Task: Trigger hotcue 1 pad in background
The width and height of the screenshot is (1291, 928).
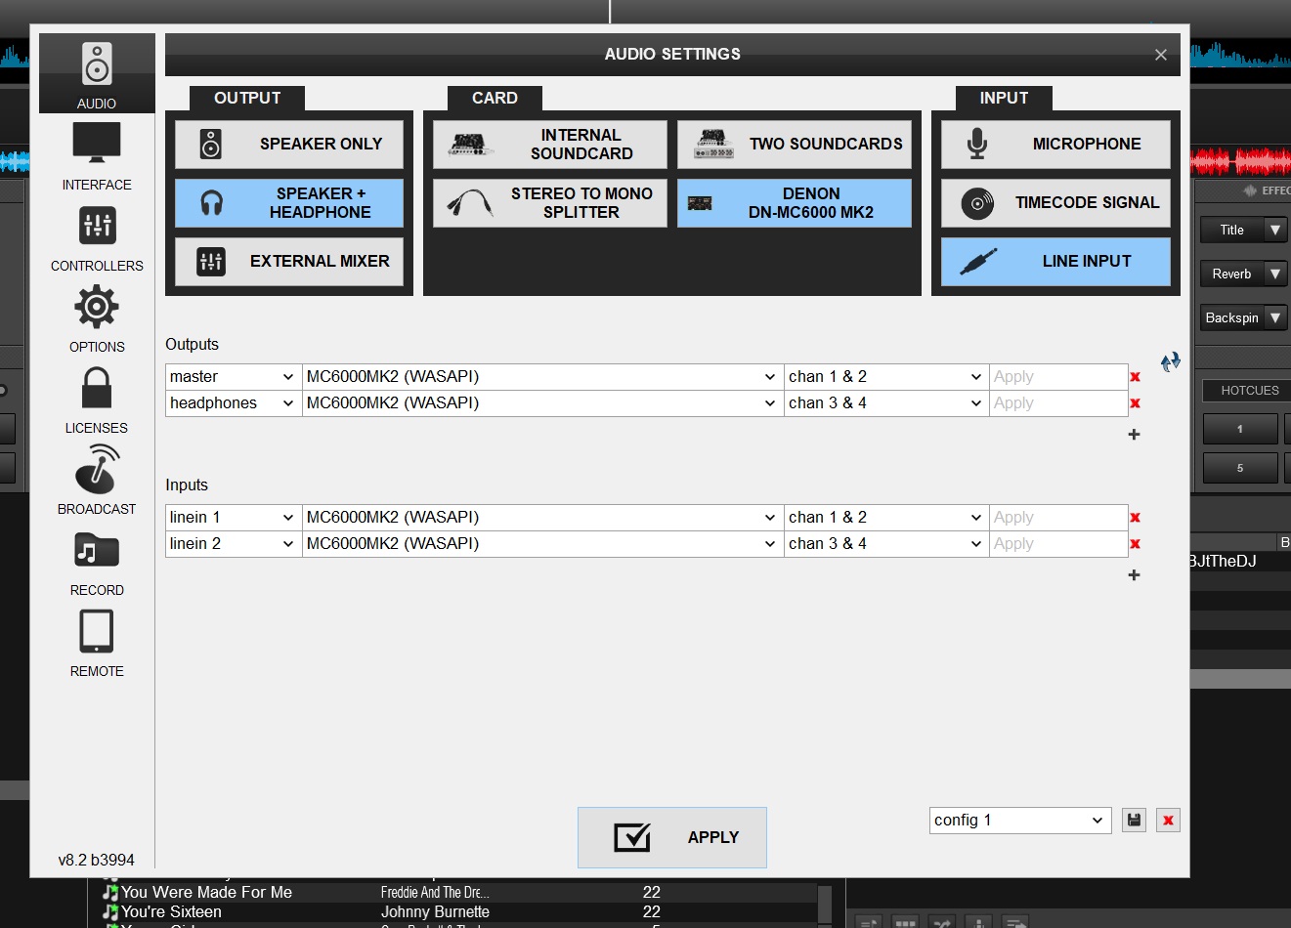Action: [1240, 429]
